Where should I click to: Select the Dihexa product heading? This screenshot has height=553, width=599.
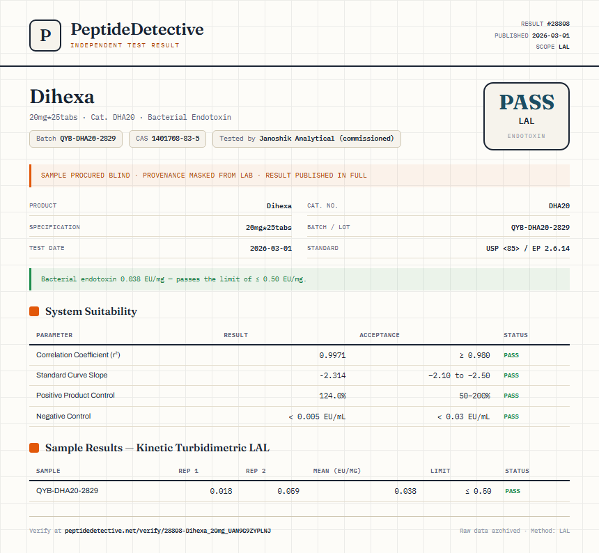62,96
